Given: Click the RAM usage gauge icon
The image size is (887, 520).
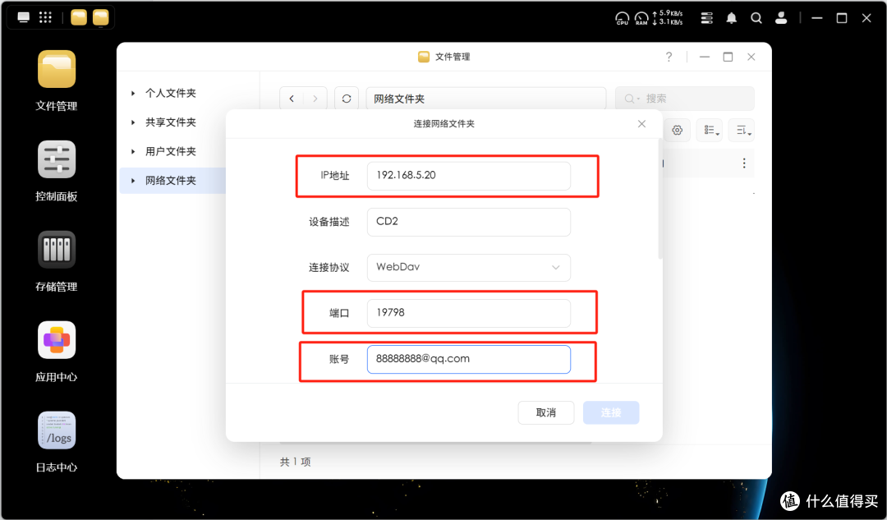Looking at the screenshot, I should point(641,19).
